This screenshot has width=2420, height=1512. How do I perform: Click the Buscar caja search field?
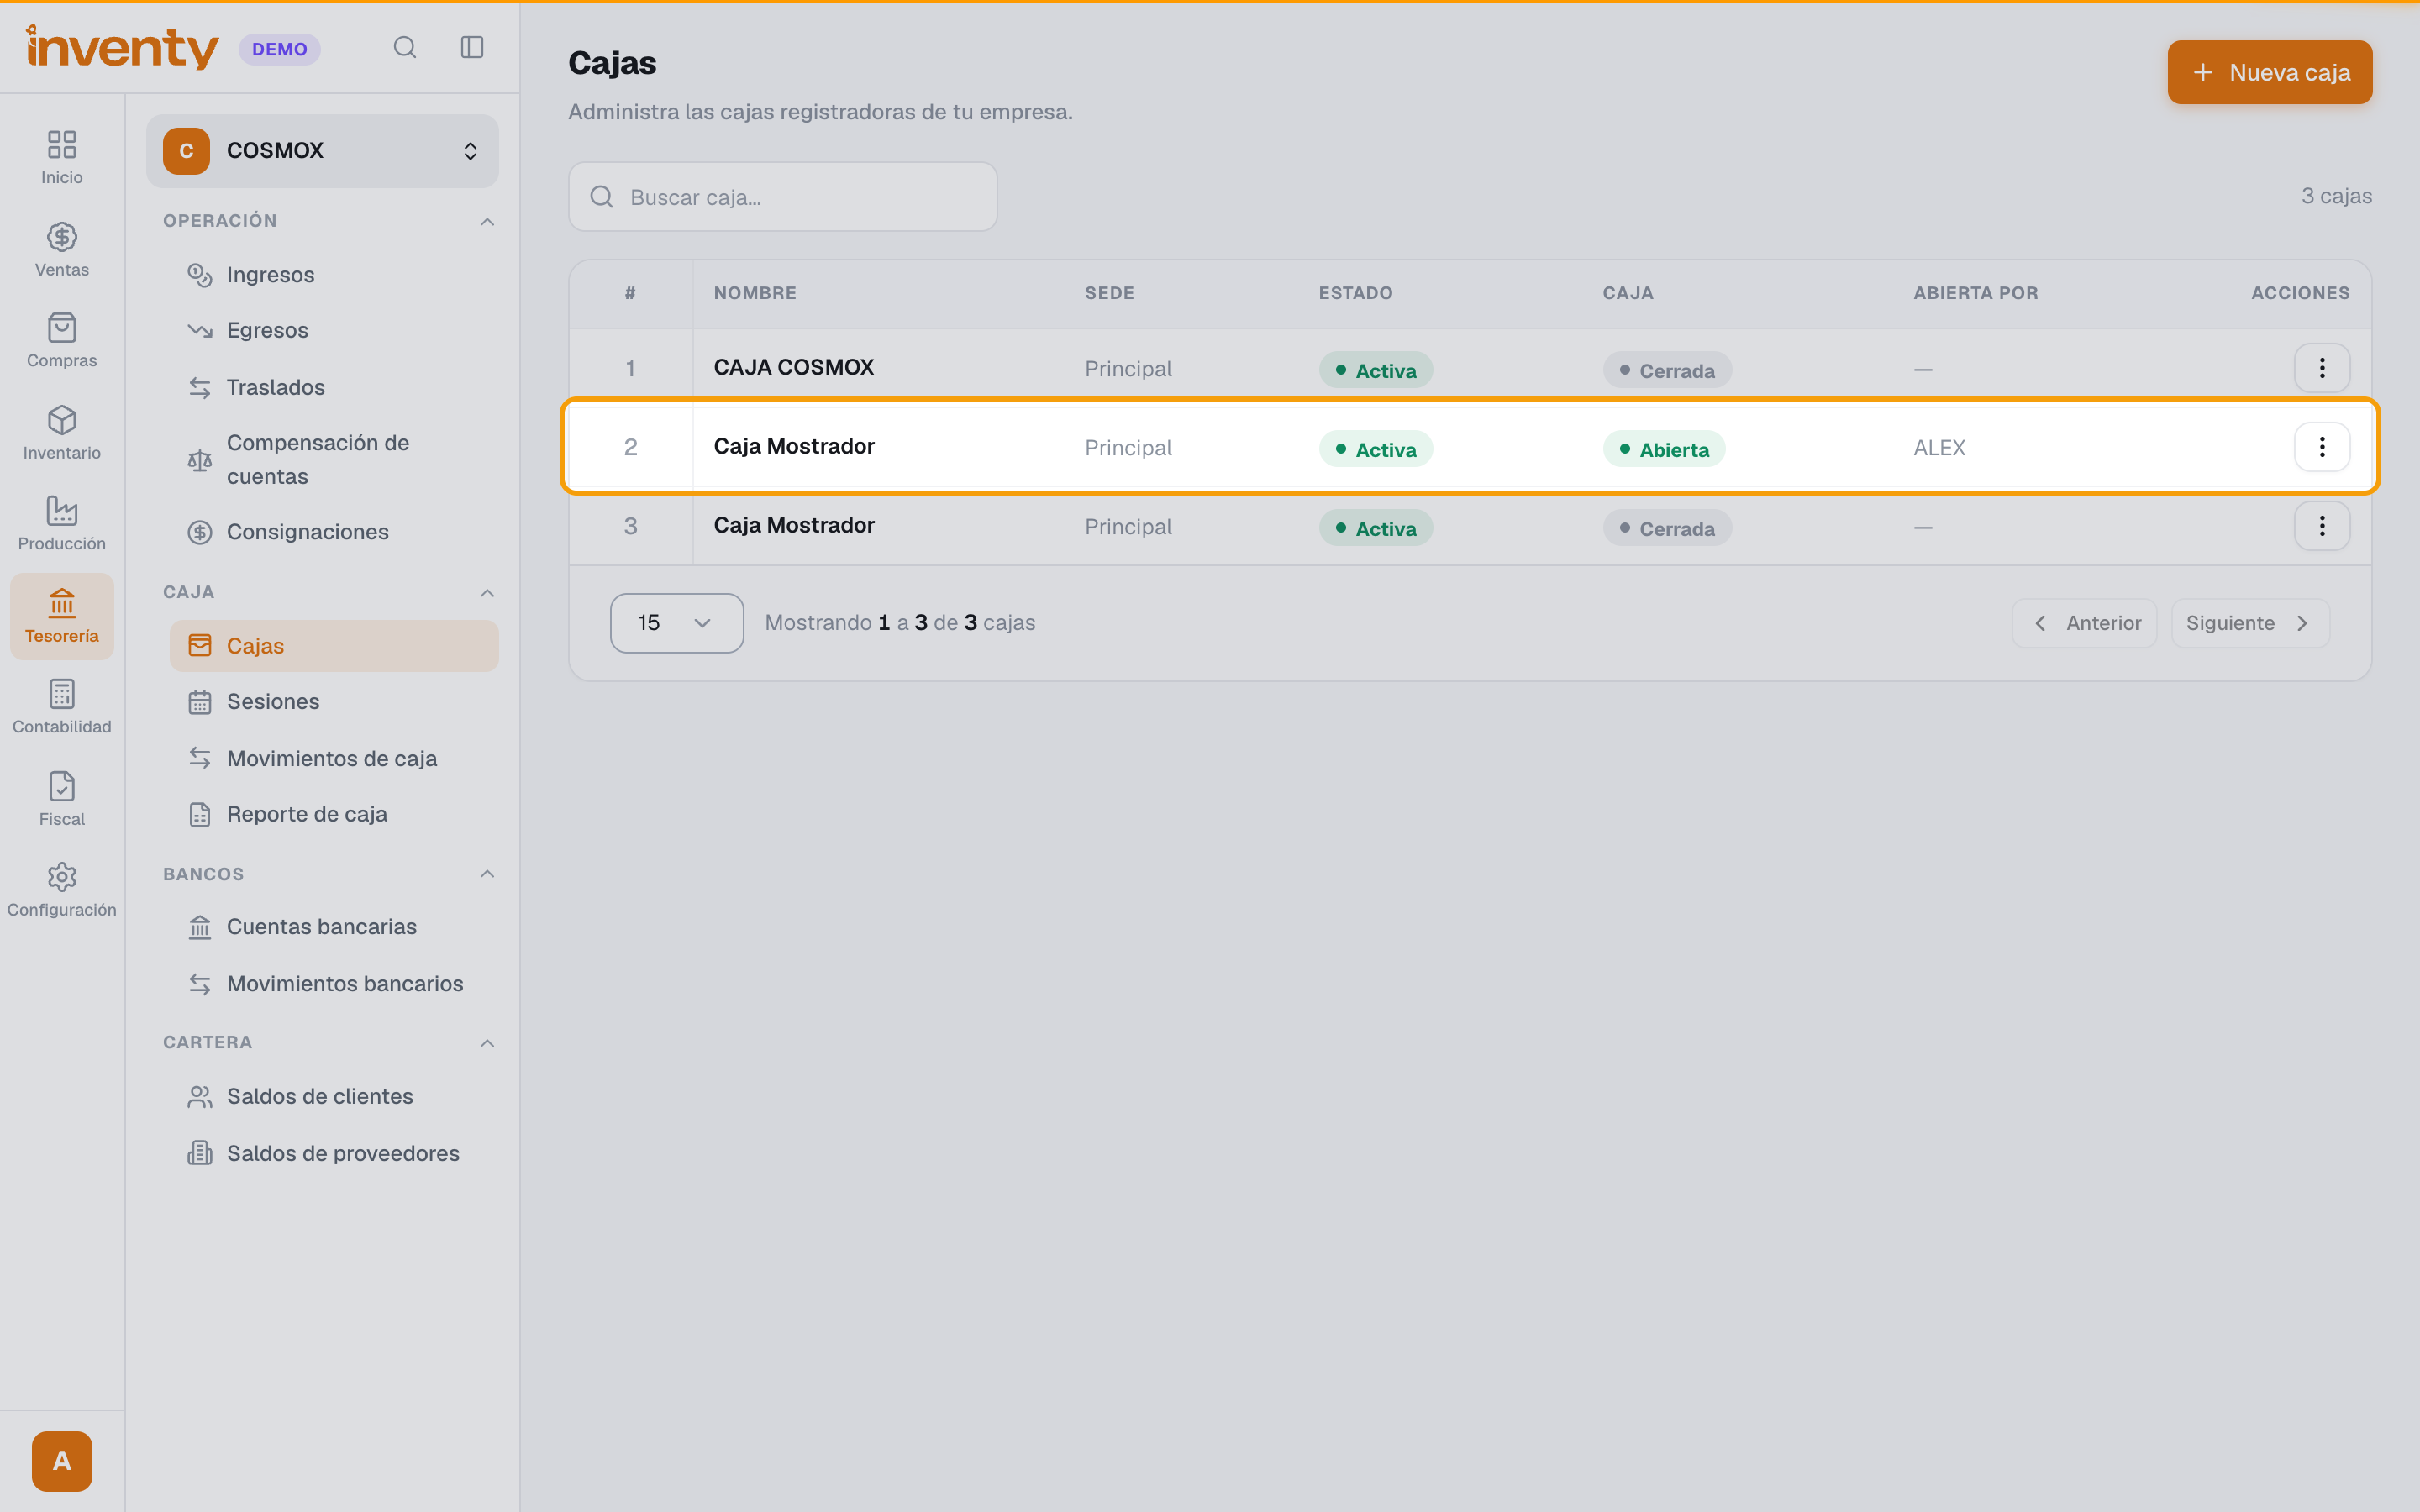coord(783,197)
